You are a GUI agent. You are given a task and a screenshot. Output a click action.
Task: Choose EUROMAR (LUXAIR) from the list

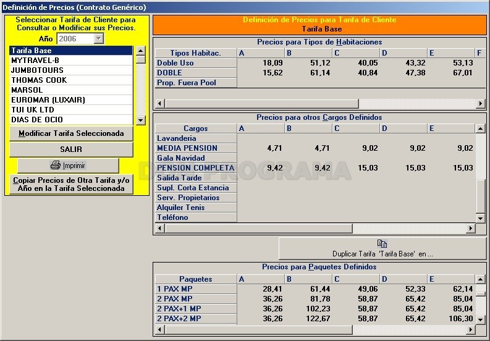pyautogui.click(x=71, y=99)
